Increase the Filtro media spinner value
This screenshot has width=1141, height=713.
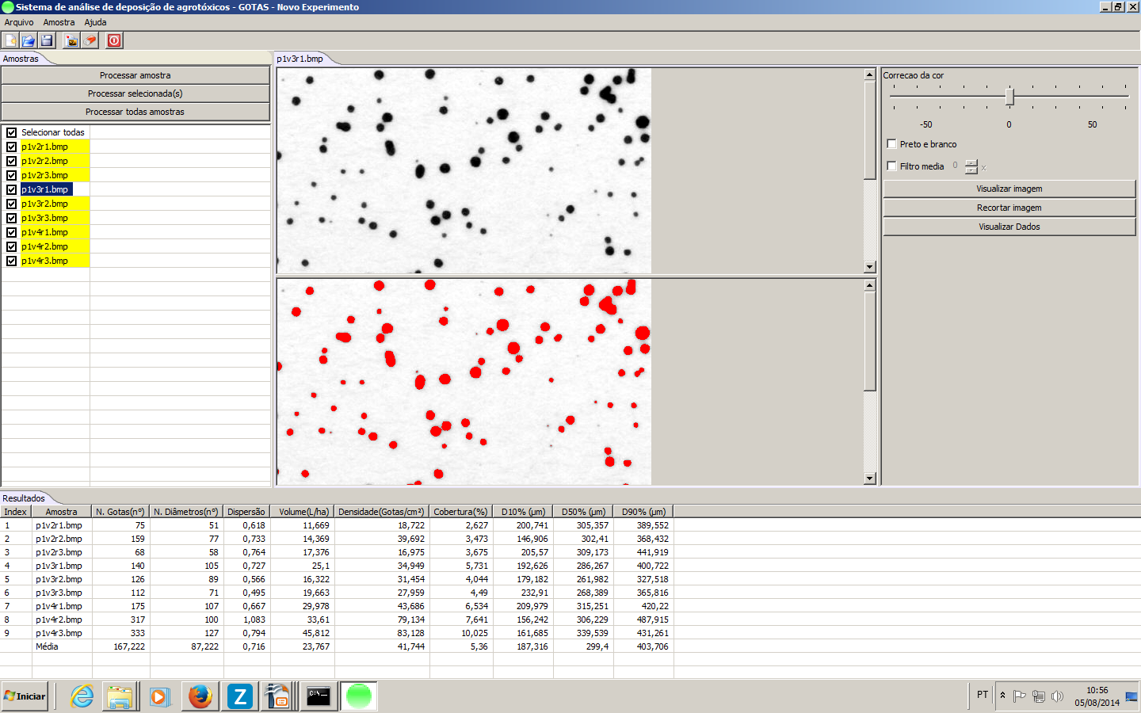[971, 163]
